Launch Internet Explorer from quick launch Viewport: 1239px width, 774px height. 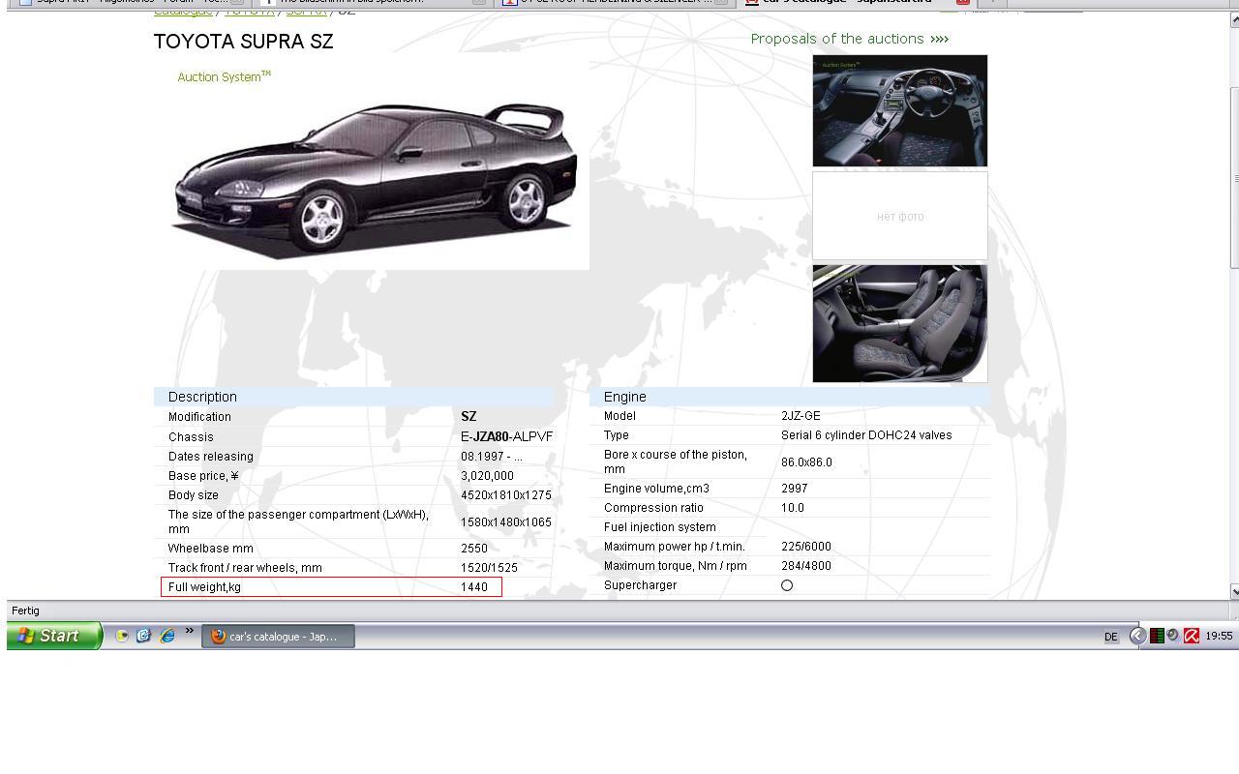click(x=167, y=636)
